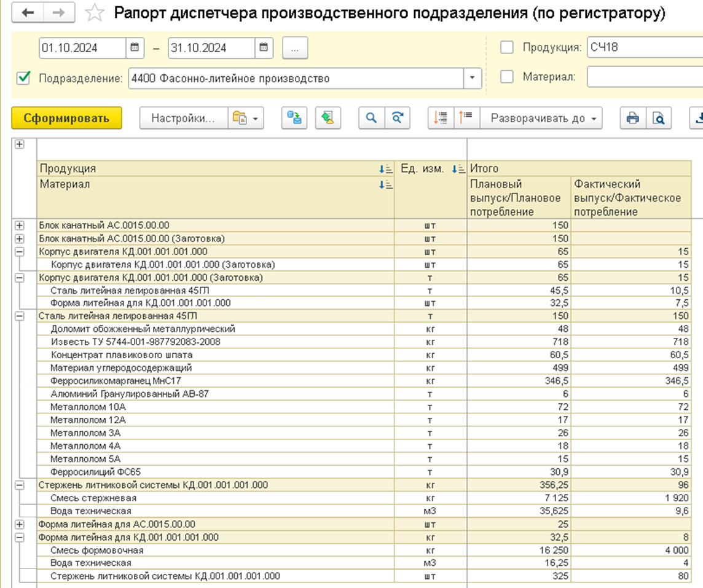Click the magnifier Find icon in toolbar
The height and width of the screenshot is (588, 703).
371,119
